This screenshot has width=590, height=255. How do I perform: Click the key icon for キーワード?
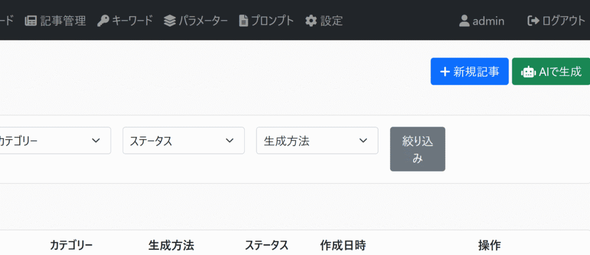click(x=103, y=21)
